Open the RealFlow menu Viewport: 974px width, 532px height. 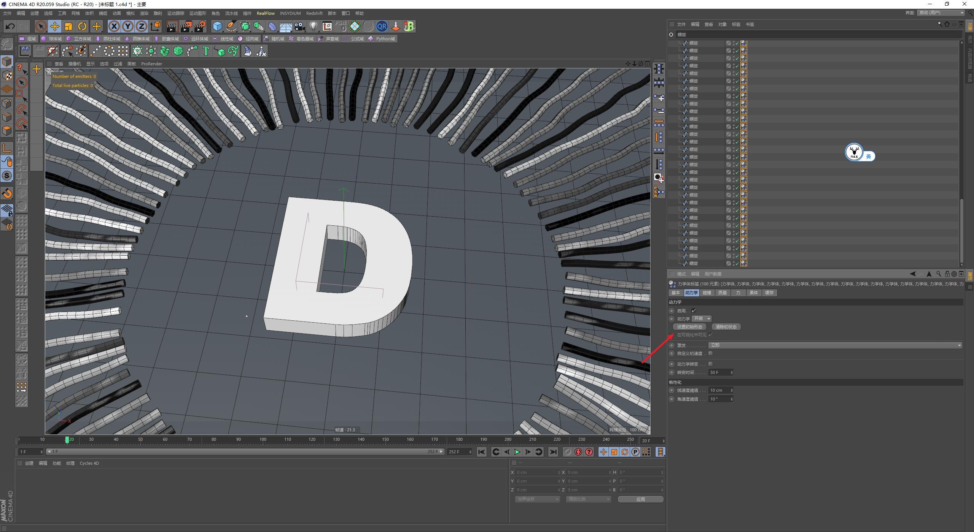(x=266, y=13)
